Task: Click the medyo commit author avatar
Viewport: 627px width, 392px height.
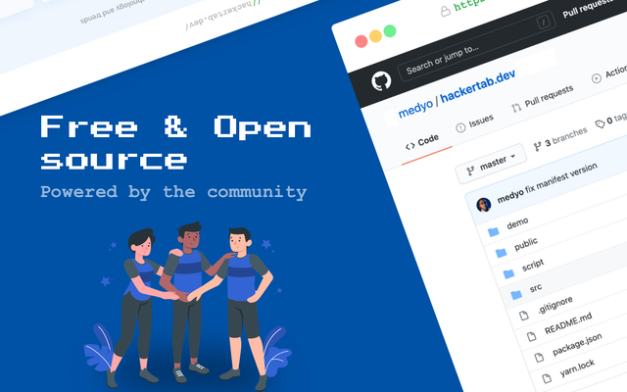Action: tap(484, 205)
